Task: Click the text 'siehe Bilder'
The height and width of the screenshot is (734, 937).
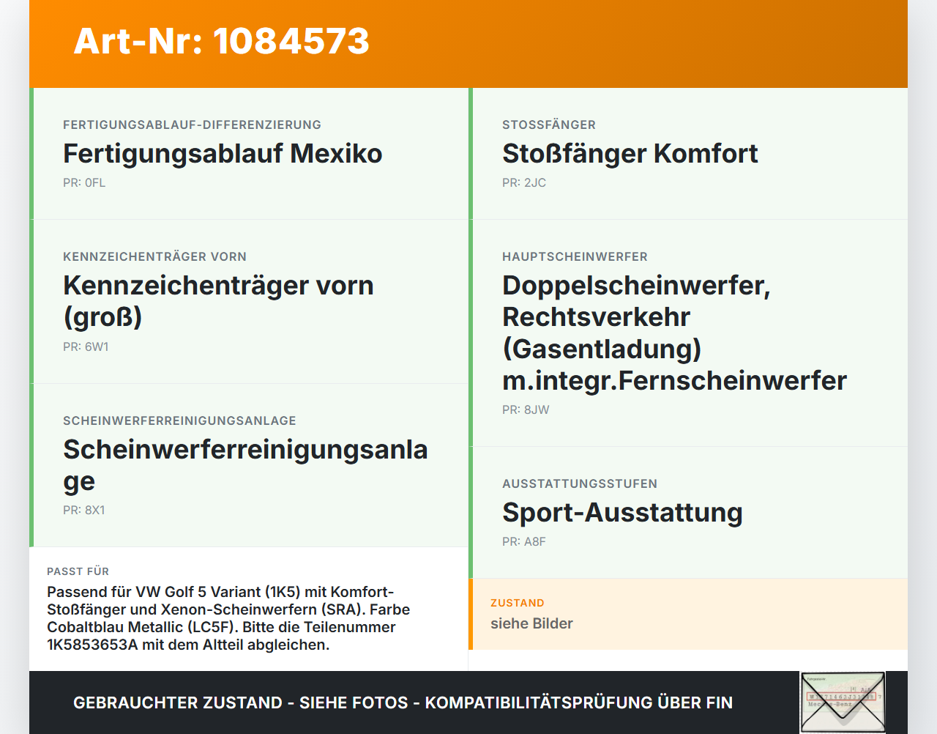Action: (531, 624)
